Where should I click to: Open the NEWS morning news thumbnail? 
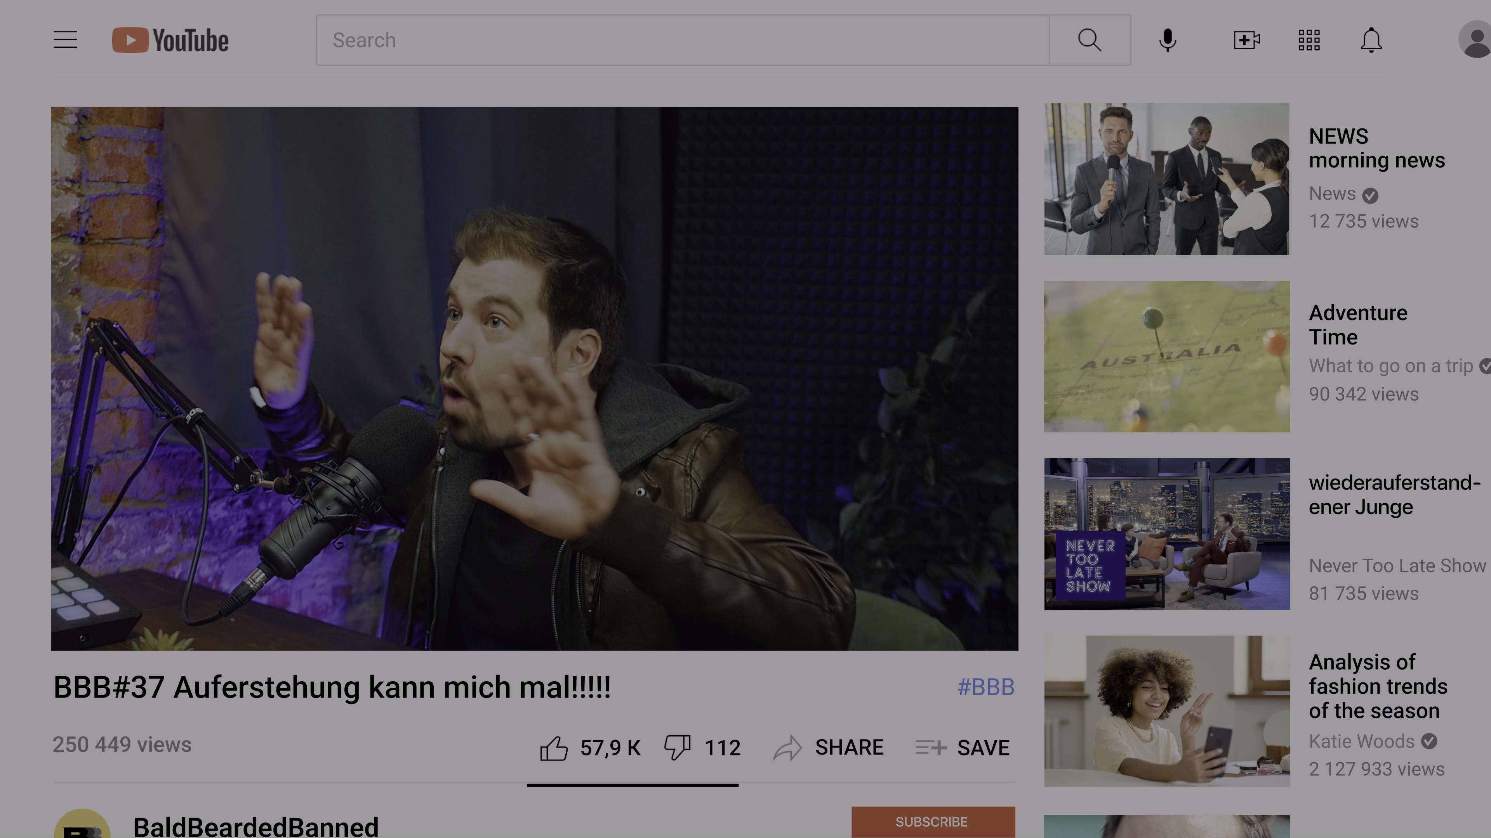pos(1166,179)
